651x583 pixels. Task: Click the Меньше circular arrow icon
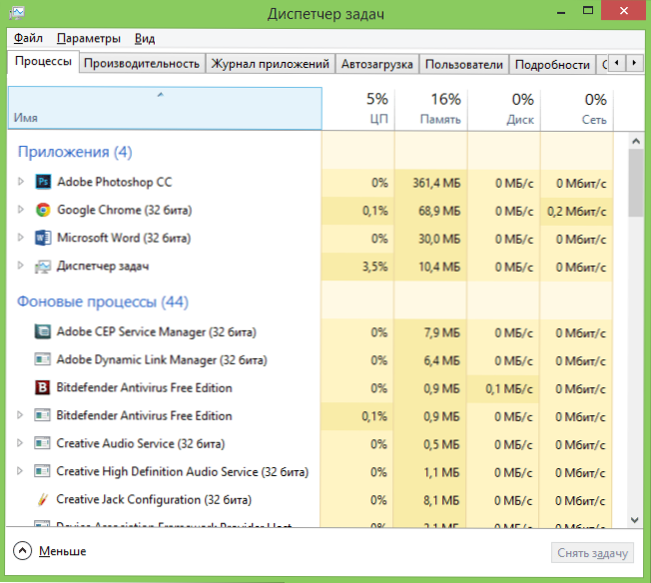(x=22, y=551)
